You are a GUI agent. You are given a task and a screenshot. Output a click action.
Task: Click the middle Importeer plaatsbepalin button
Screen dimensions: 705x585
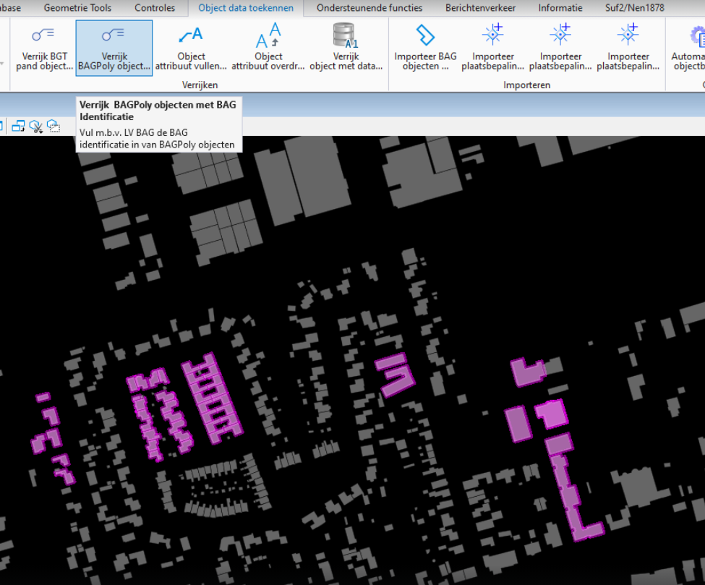point(560,48)
